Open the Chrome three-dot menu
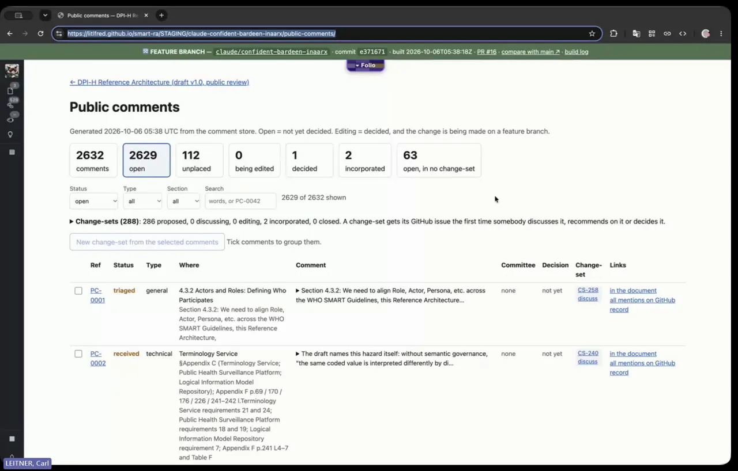The image size is (738, 471). 721,33
